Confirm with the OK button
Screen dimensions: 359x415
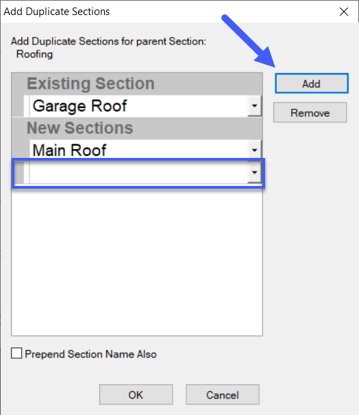tap(136, 394)
